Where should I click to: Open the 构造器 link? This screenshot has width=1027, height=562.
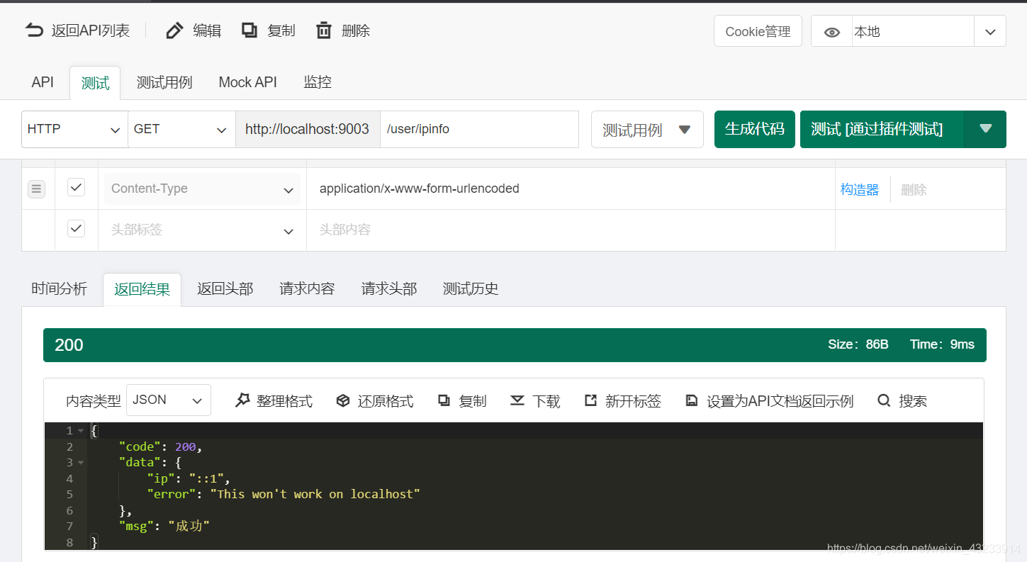point(860,189)
